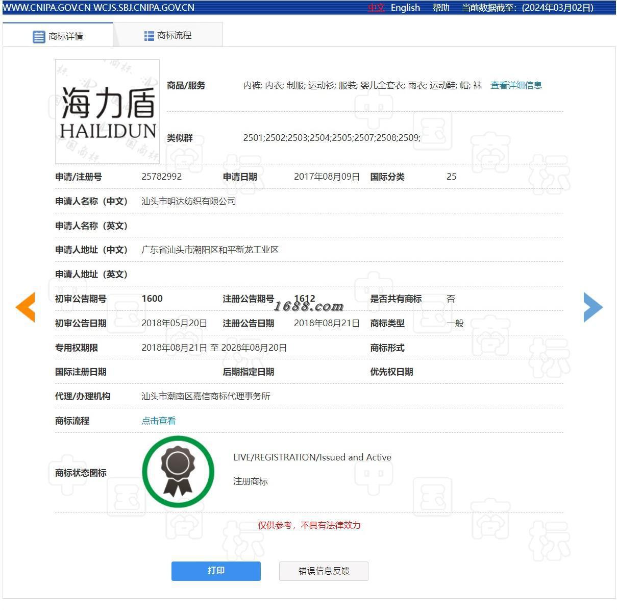The height and width of the screenshot is (610, 617).
Task: Select registration announcement date 2018年08月21日
Action: [327, 323]
